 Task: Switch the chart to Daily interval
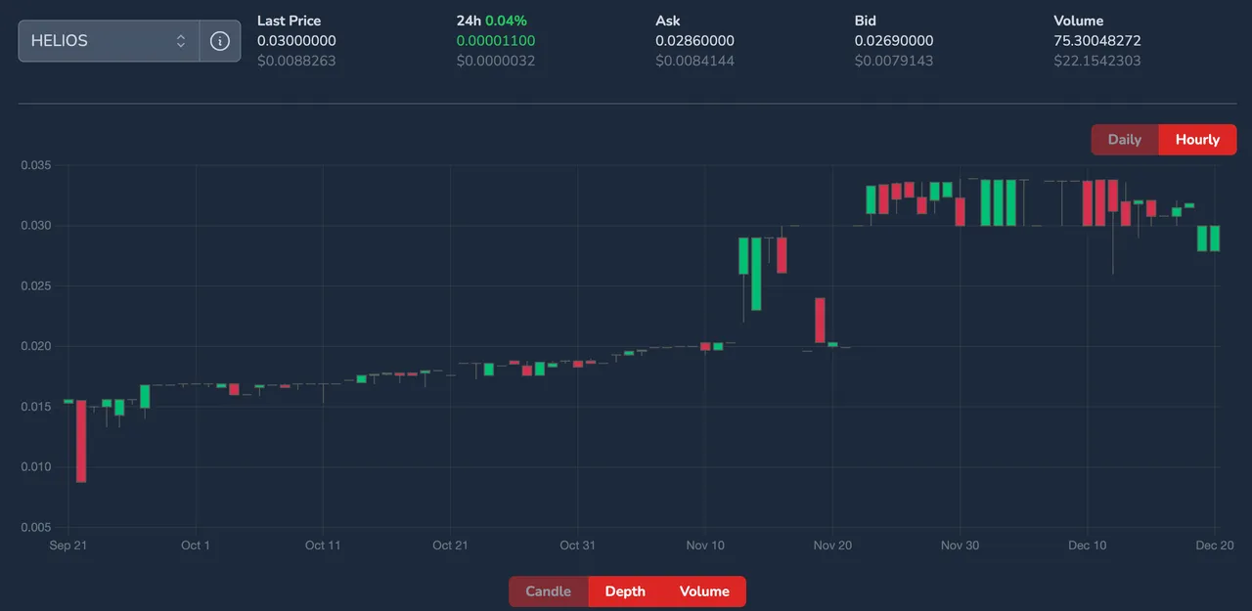(1125, 140)
